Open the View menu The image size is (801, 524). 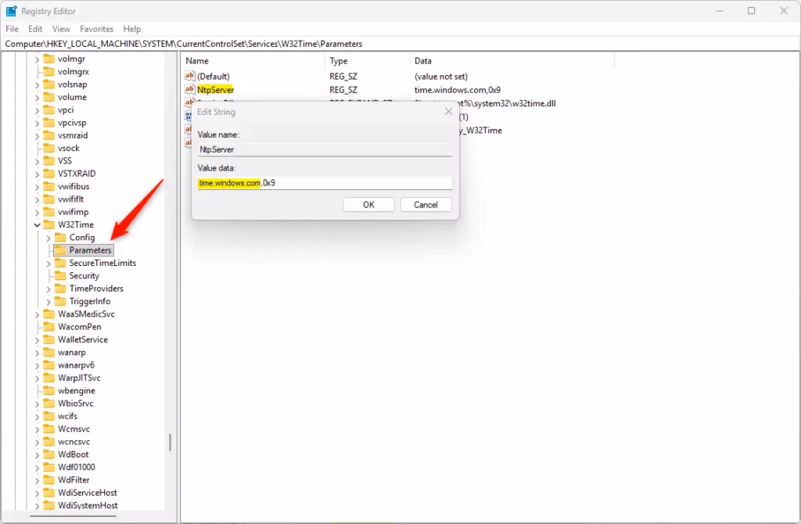coord(61,29)
